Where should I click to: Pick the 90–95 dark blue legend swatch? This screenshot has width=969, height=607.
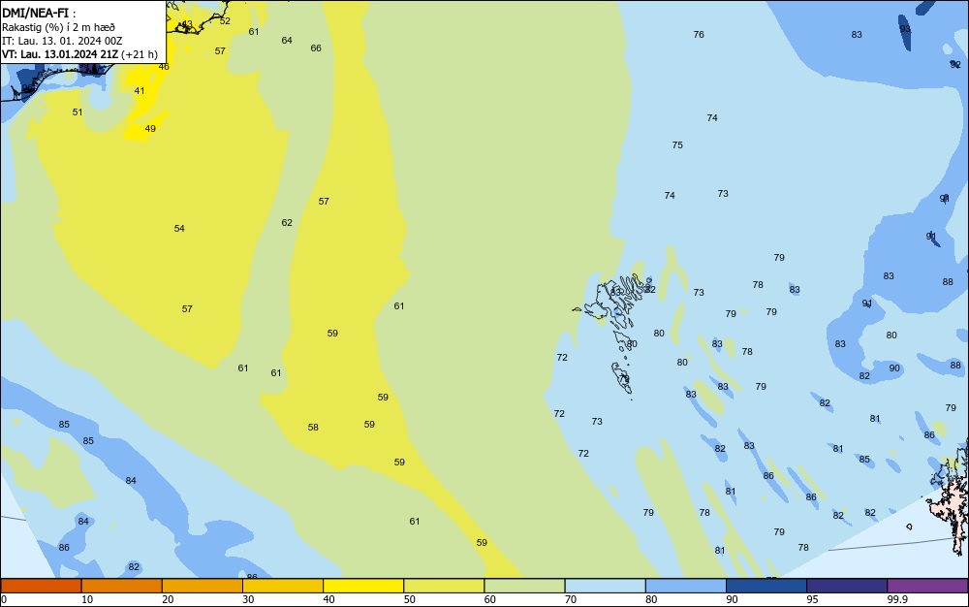(x=766, y=586)
